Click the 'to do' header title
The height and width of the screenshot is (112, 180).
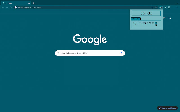pyautogui.click(x=146, y=13)
